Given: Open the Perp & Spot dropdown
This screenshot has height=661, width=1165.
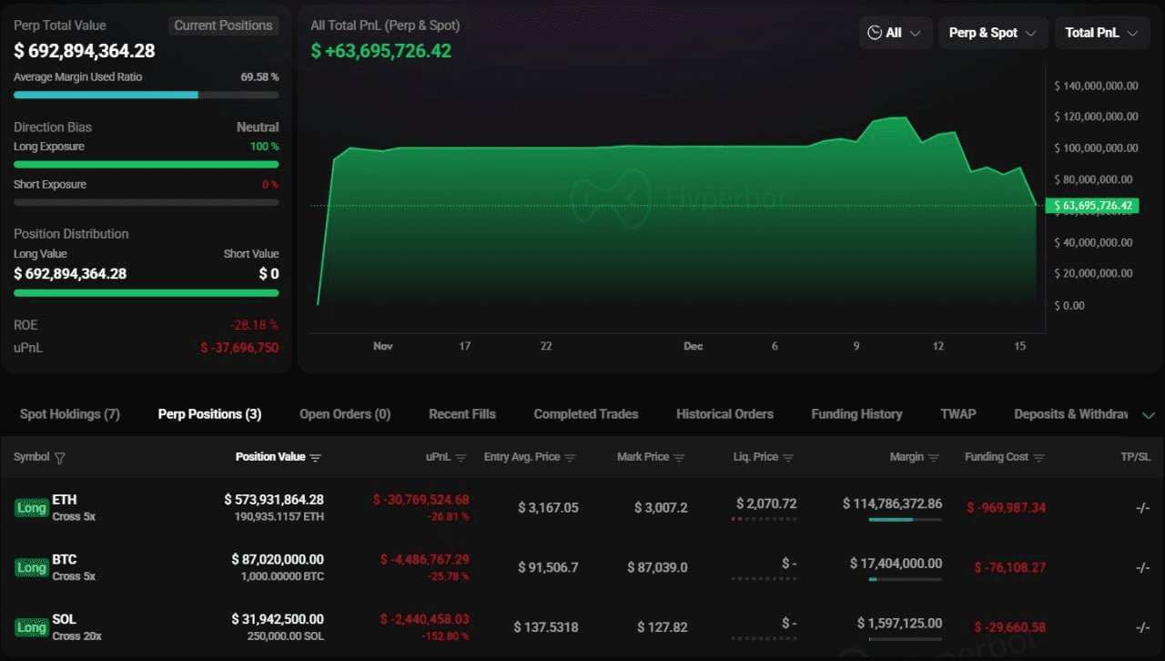Looking at the screenshot, I should 992,33.
